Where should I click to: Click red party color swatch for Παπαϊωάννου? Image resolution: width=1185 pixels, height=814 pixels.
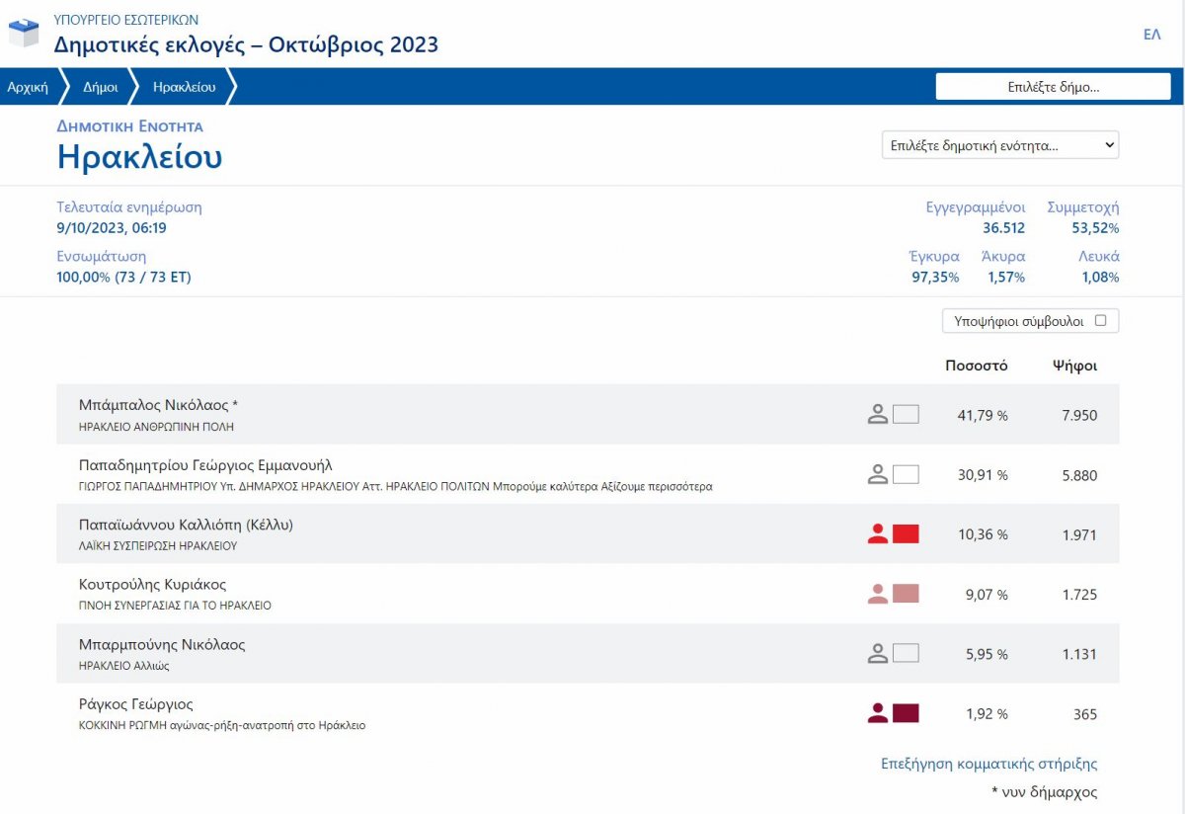[x=906, y=534]
